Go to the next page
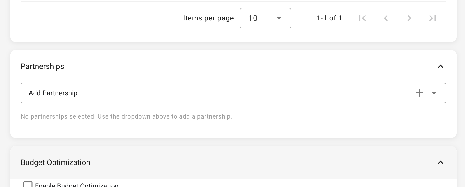 point(409,18)
